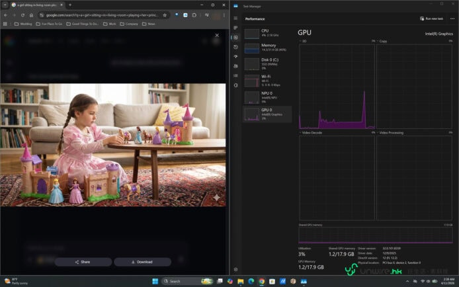Open Chrome three-dot menu
Viewport: 459px width, 287px height.
tap(224, 15)
